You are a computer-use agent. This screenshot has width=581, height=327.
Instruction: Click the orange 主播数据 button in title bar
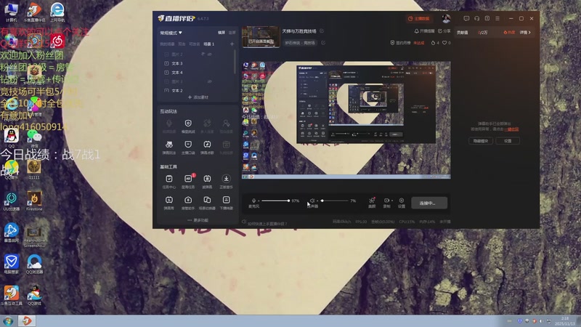click(419, 19)
